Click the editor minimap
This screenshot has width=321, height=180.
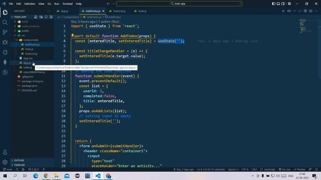305,25
